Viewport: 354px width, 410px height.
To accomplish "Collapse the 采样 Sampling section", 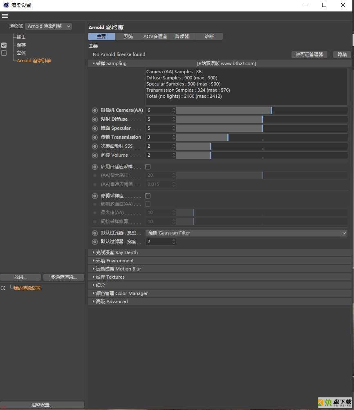I will click(x=220, y=63).
